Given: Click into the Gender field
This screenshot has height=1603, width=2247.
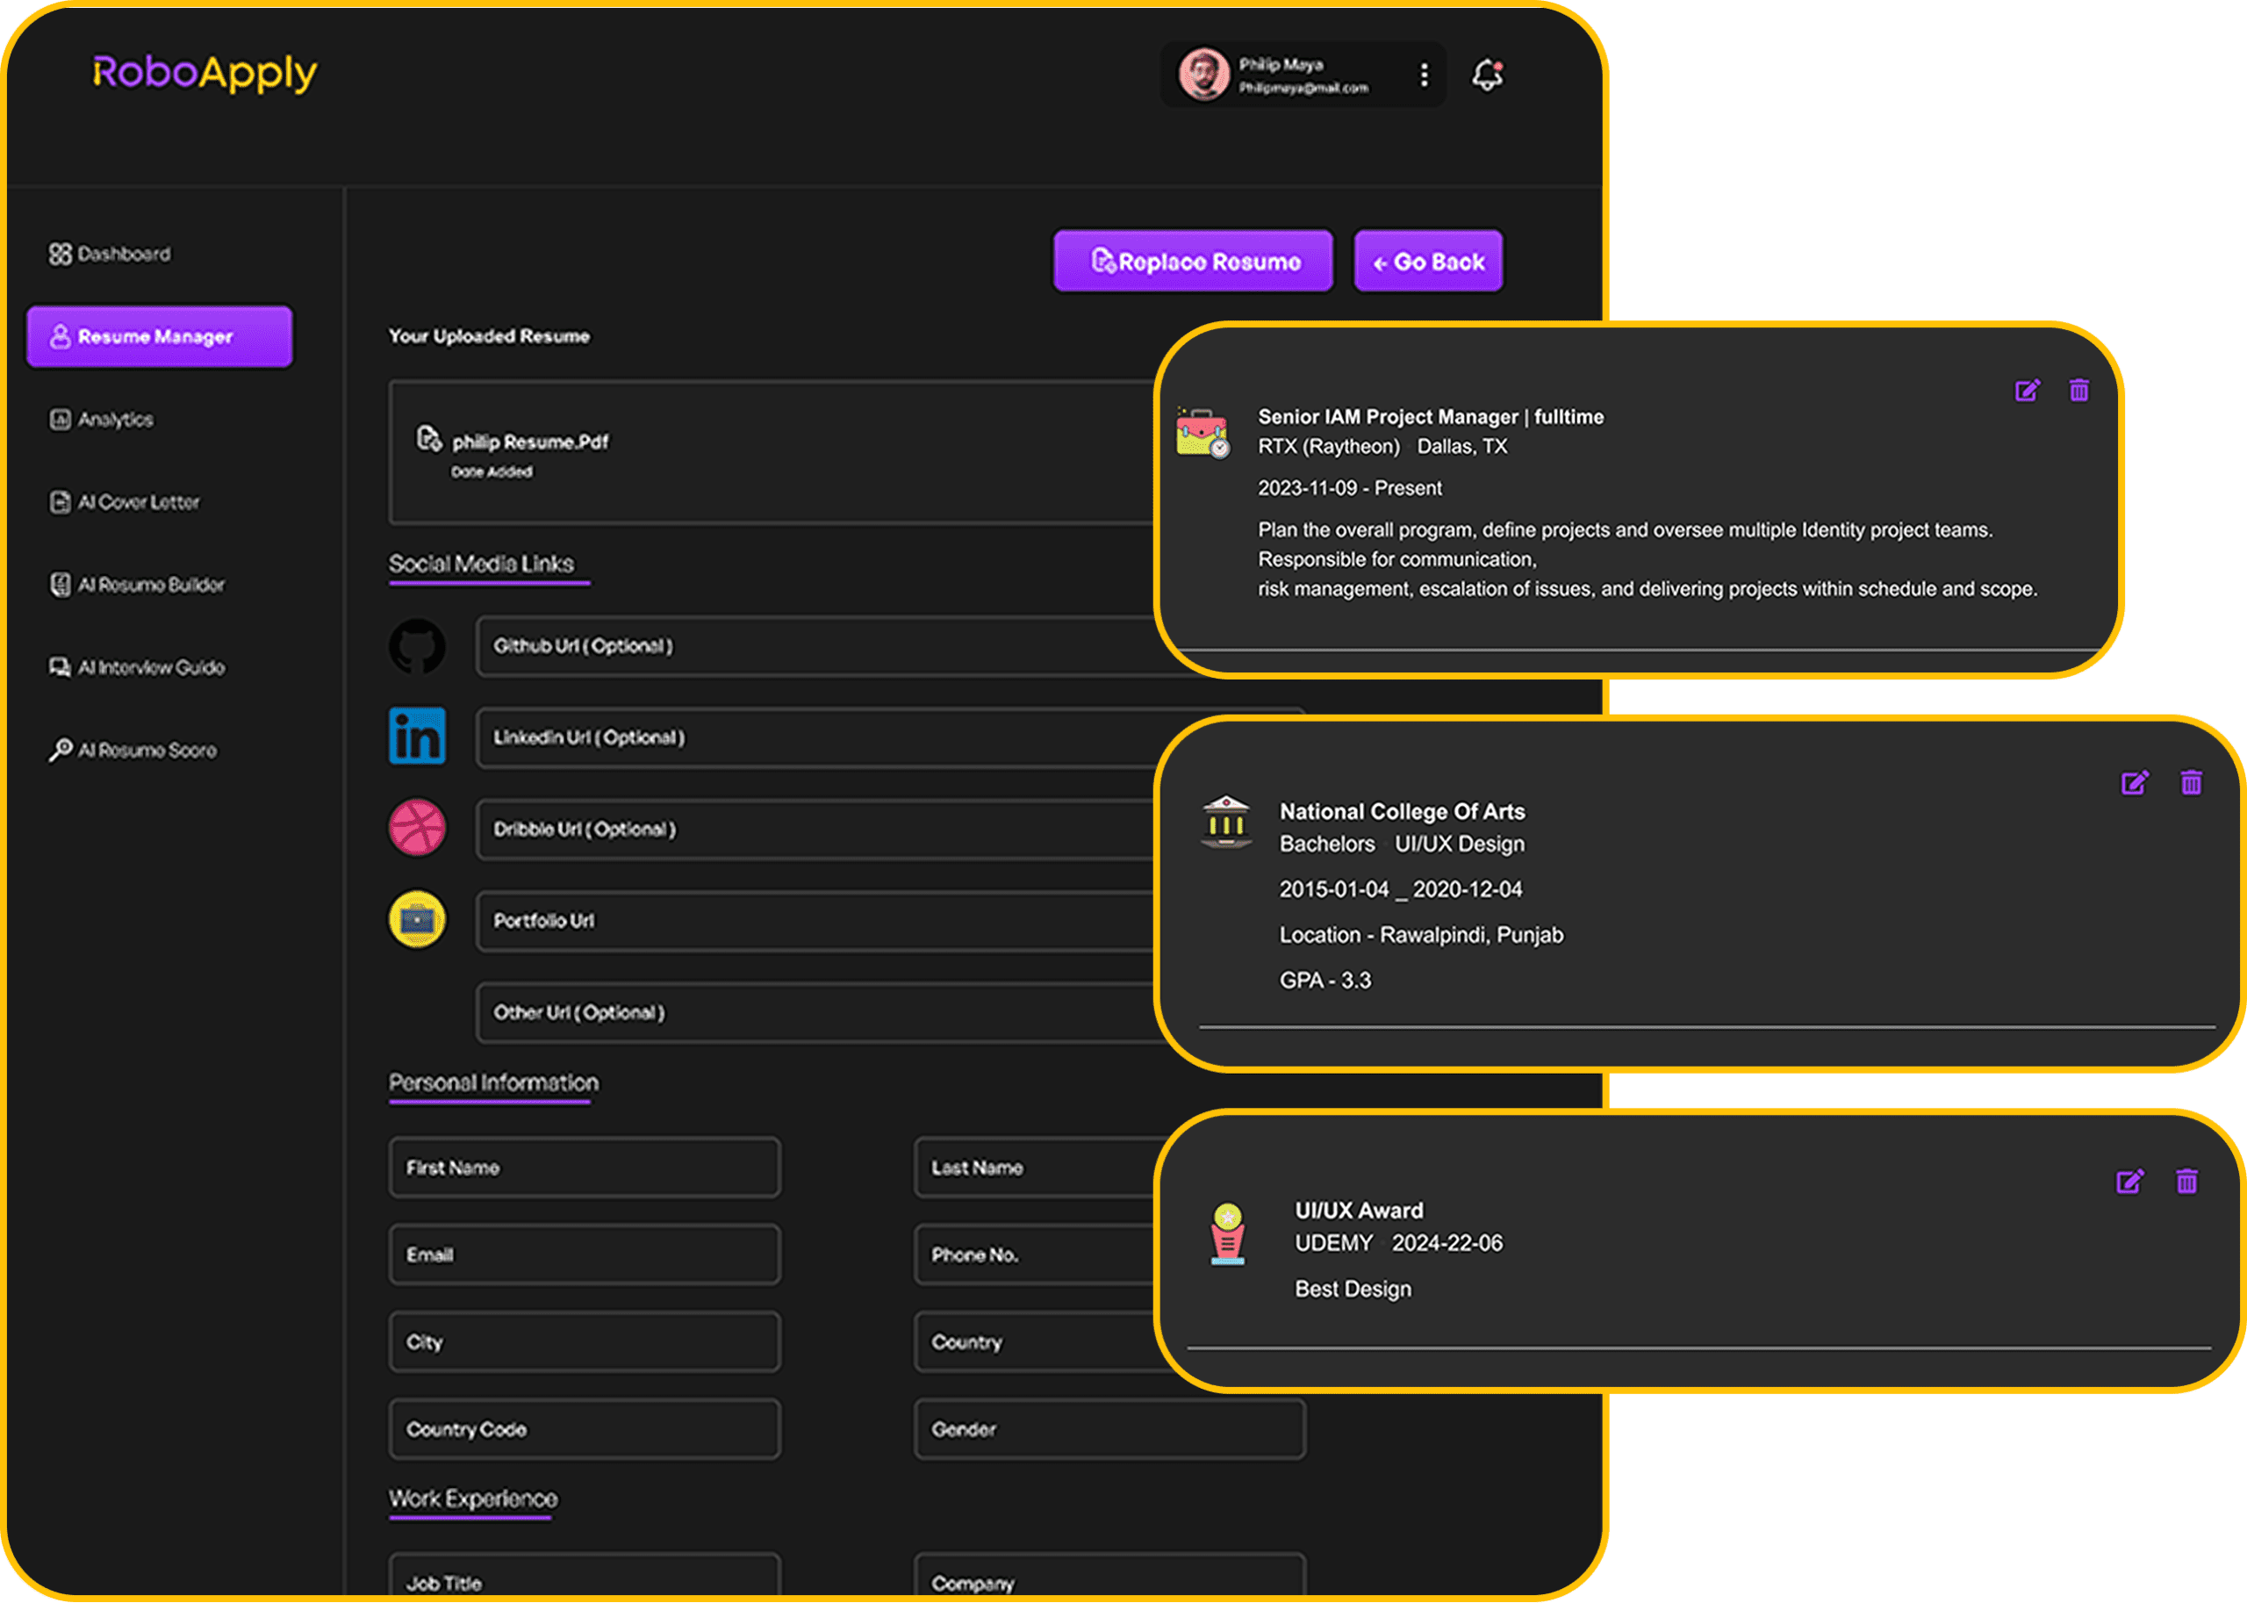Looking at the screenshot, I should pos(1110,1429).
